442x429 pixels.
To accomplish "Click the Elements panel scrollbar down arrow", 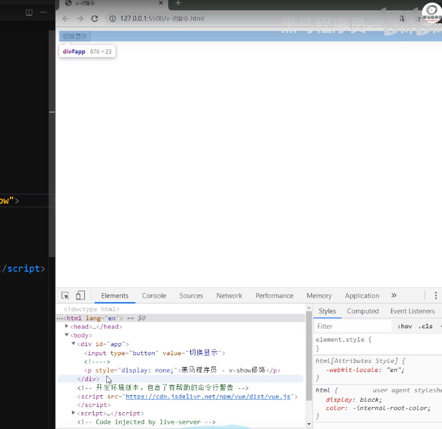I will 309,424.
